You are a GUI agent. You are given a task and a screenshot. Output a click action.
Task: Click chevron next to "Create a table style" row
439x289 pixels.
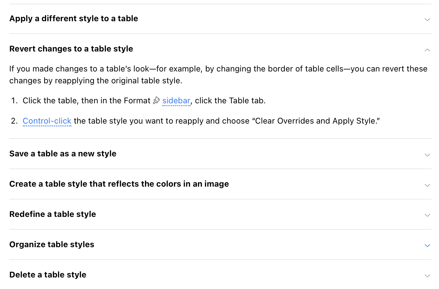tap(427, 185)
